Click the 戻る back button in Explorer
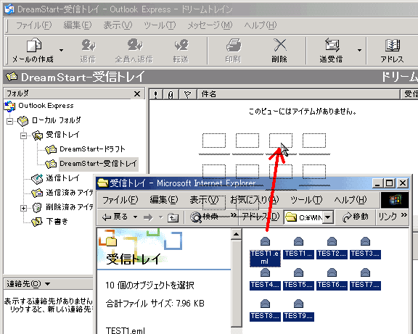This screenshot has height=334, width=418. [x=115, y=217]
